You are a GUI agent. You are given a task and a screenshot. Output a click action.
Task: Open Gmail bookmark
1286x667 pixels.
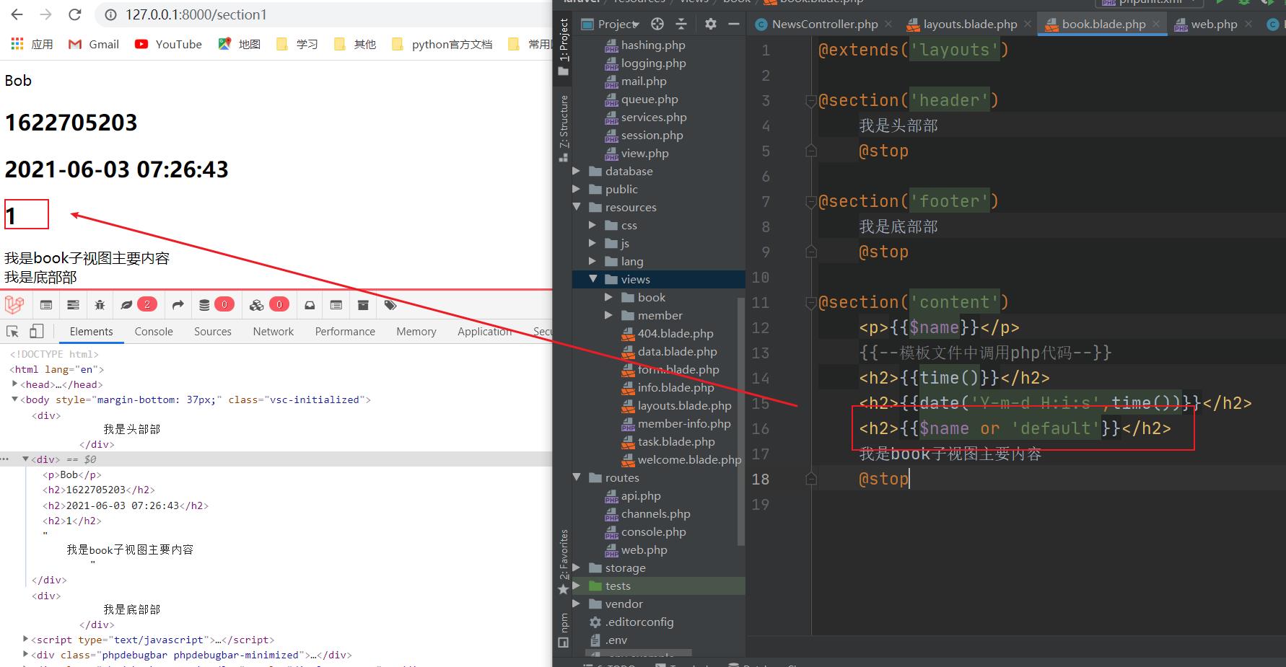(x=94, y=44)
